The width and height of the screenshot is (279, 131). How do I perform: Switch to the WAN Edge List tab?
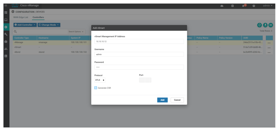[x=21, y=17]
